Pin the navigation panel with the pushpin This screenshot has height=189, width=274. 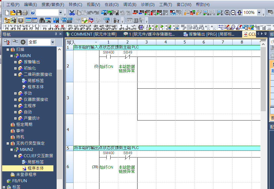56,34
